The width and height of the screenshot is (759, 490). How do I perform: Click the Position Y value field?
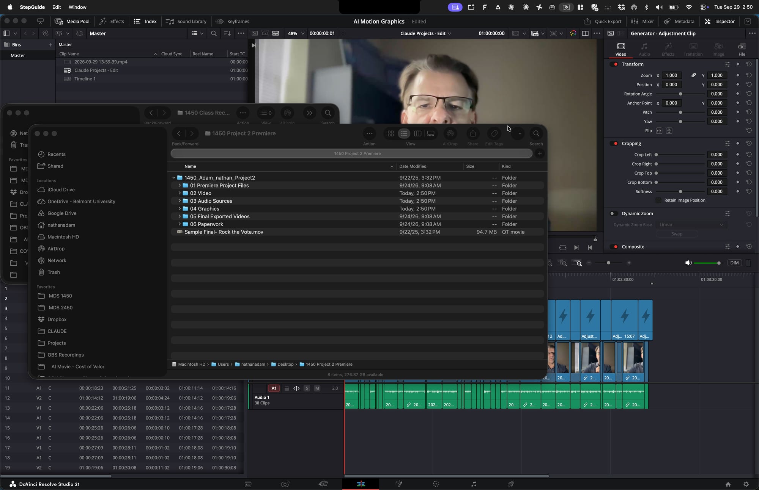(x=717, y=85)
